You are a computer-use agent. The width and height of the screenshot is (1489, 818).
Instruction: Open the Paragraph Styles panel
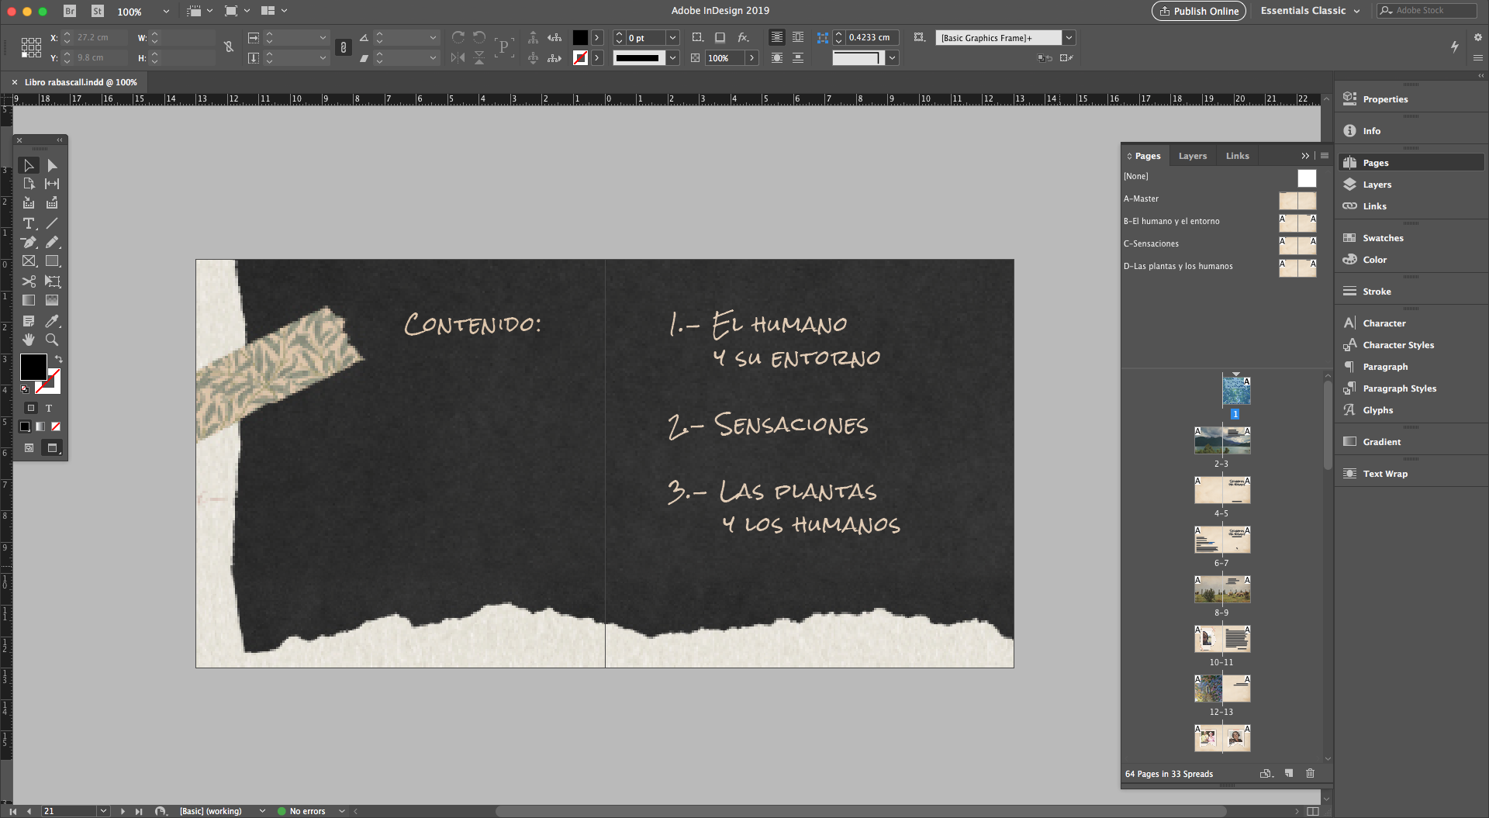1399,388
